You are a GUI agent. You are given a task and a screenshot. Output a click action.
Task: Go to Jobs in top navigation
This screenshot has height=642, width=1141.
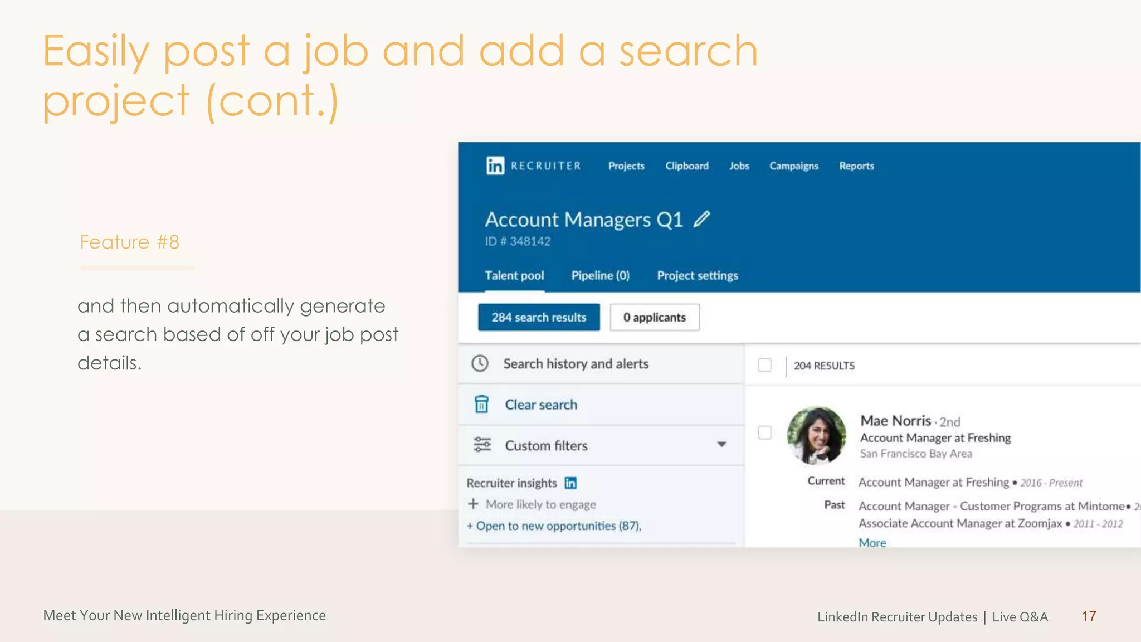[739, 166]
